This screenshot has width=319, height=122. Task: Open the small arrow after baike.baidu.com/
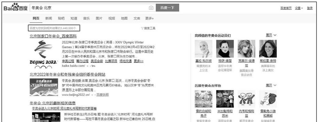[87, 66]
